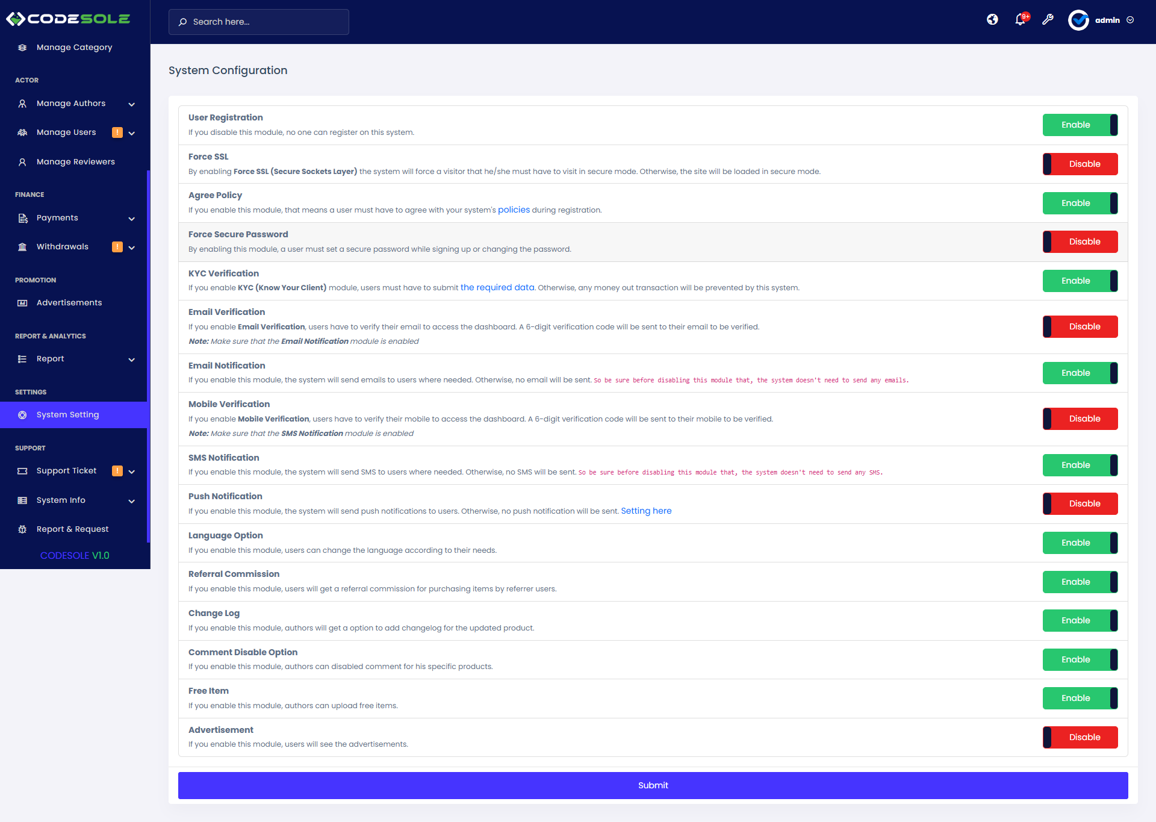1156x822 pixels.
Task: Toggle the Push Notification Disable switch
Action: point(1080,503)
